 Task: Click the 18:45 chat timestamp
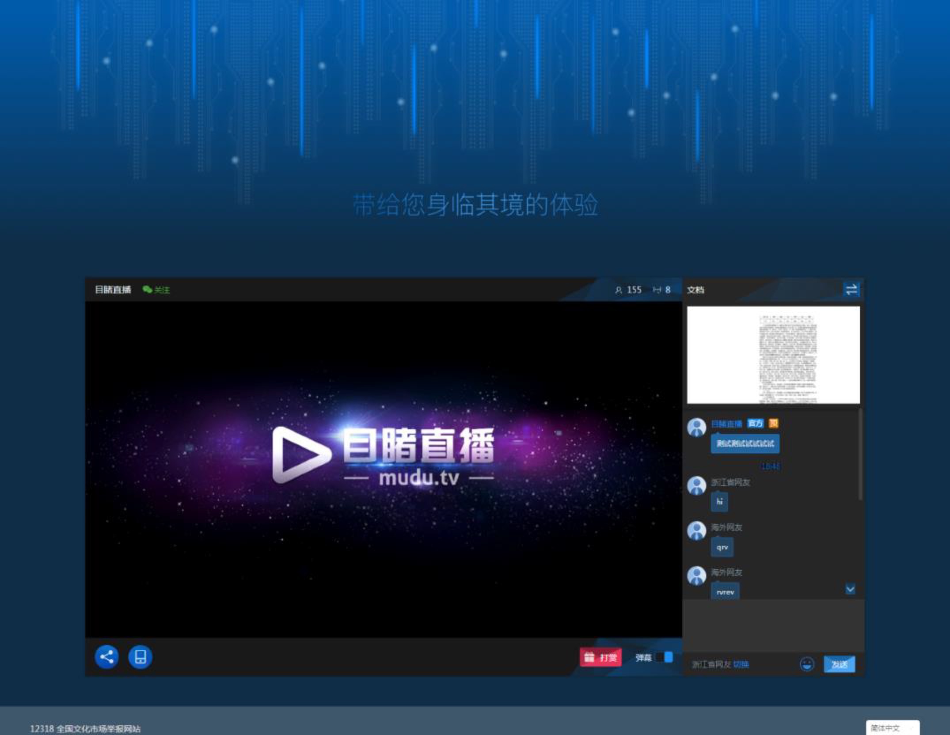pos(771,466)
